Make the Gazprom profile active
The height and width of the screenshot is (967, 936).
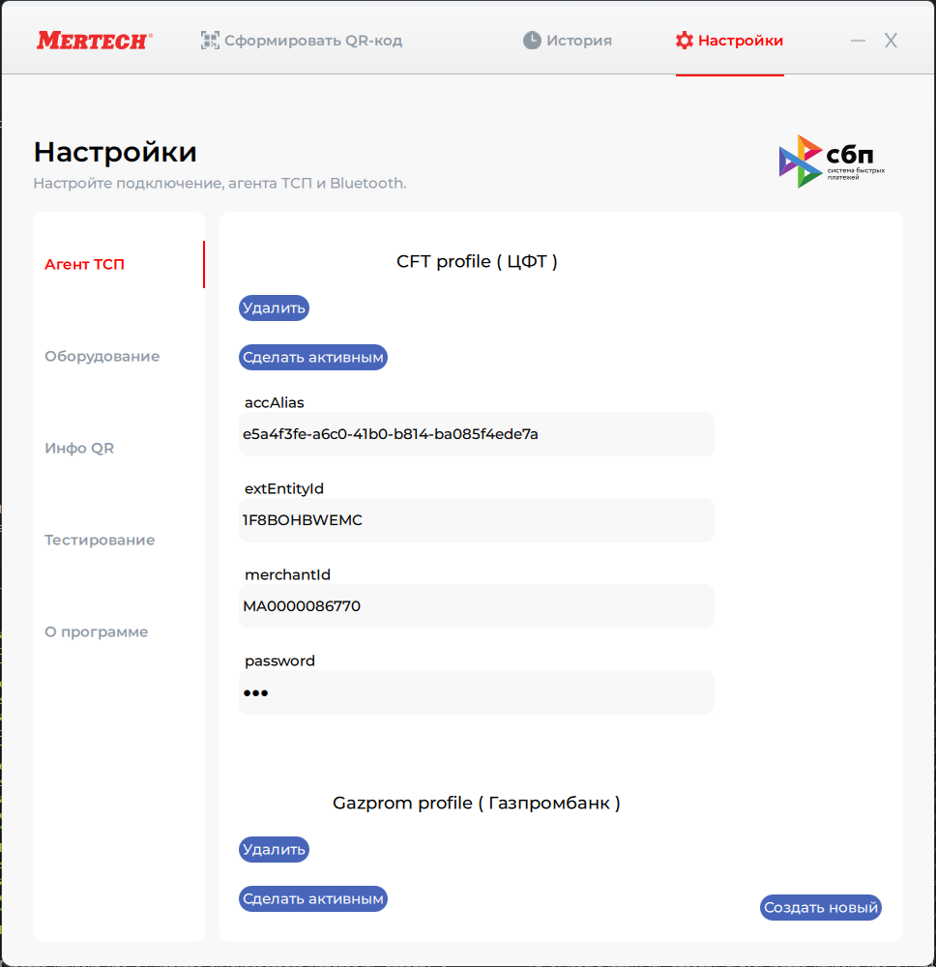point(313,898)
